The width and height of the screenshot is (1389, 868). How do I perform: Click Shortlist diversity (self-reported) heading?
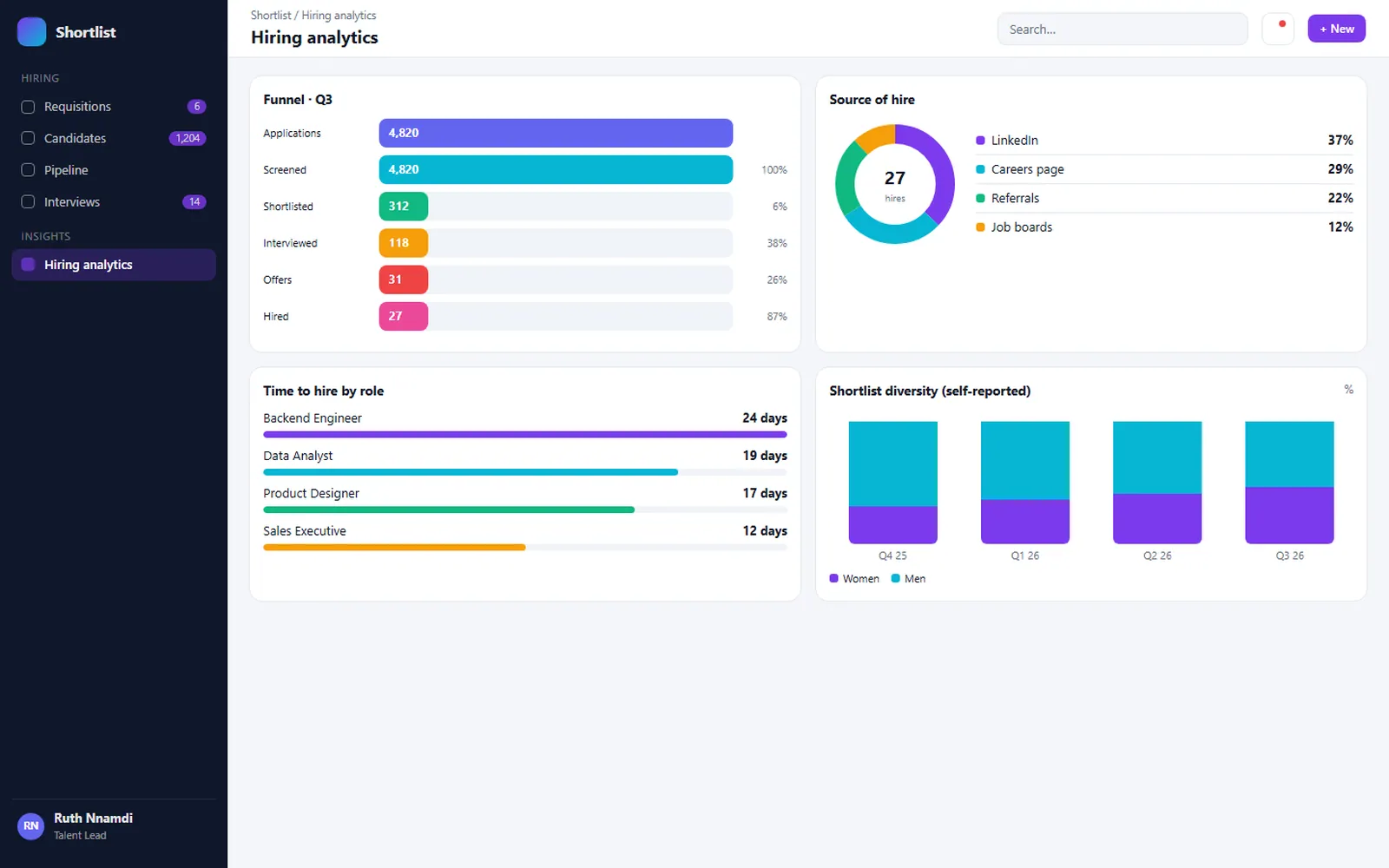930,391
